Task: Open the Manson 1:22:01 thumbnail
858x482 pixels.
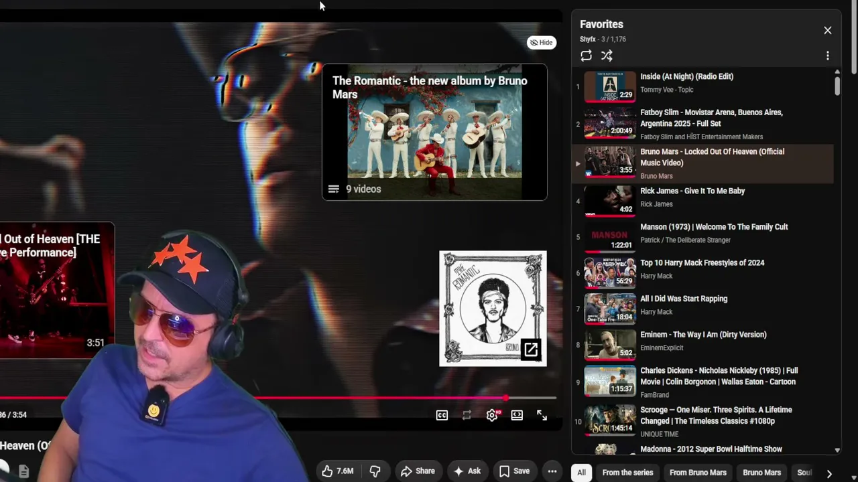Action: click(610, 237)
